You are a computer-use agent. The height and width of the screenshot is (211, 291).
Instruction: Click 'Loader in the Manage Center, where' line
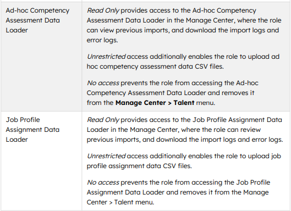click(174, 130)
